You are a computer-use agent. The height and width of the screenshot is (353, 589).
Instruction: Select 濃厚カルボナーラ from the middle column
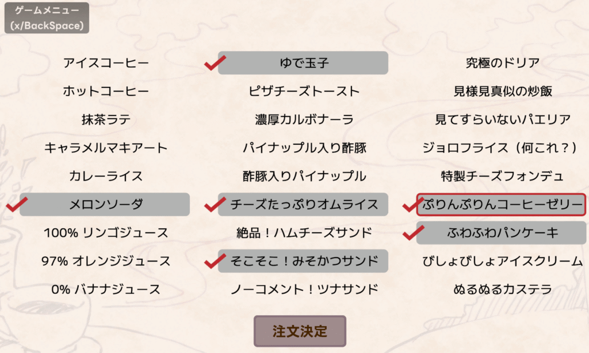click(x=302, y=119)
